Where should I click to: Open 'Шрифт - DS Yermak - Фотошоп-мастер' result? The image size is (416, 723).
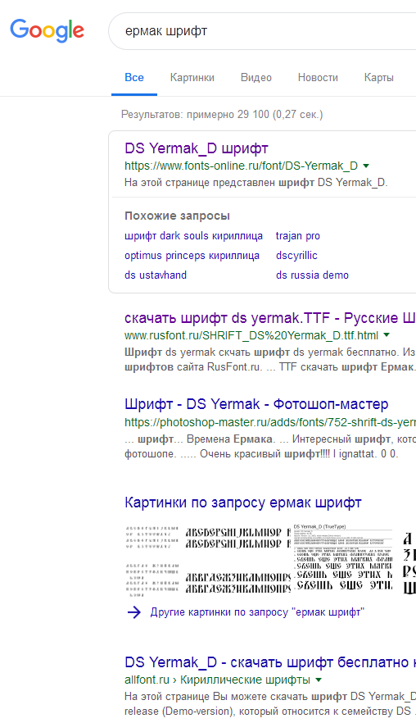click(x=256, y=404)
